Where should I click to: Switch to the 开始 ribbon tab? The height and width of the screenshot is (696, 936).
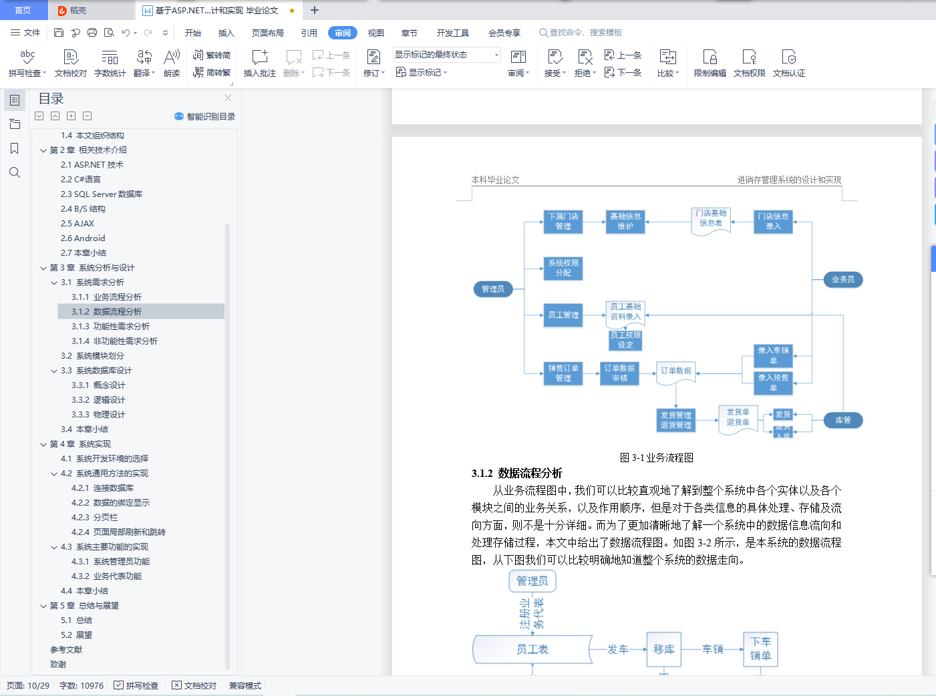tap(193, 33)
